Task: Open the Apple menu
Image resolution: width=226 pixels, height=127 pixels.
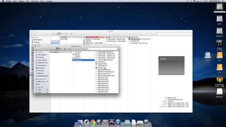Action: pos(2,1)
